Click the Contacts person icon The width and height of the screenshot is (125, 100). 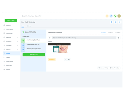(4, 49)
